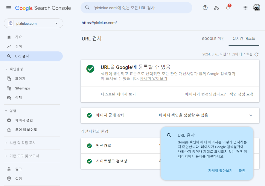Expand the 페이지 공개 상태 chevron

251,116
